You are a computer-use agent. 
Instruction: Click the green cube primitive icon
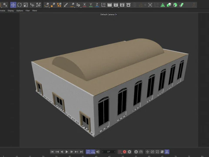click(175, 5)
